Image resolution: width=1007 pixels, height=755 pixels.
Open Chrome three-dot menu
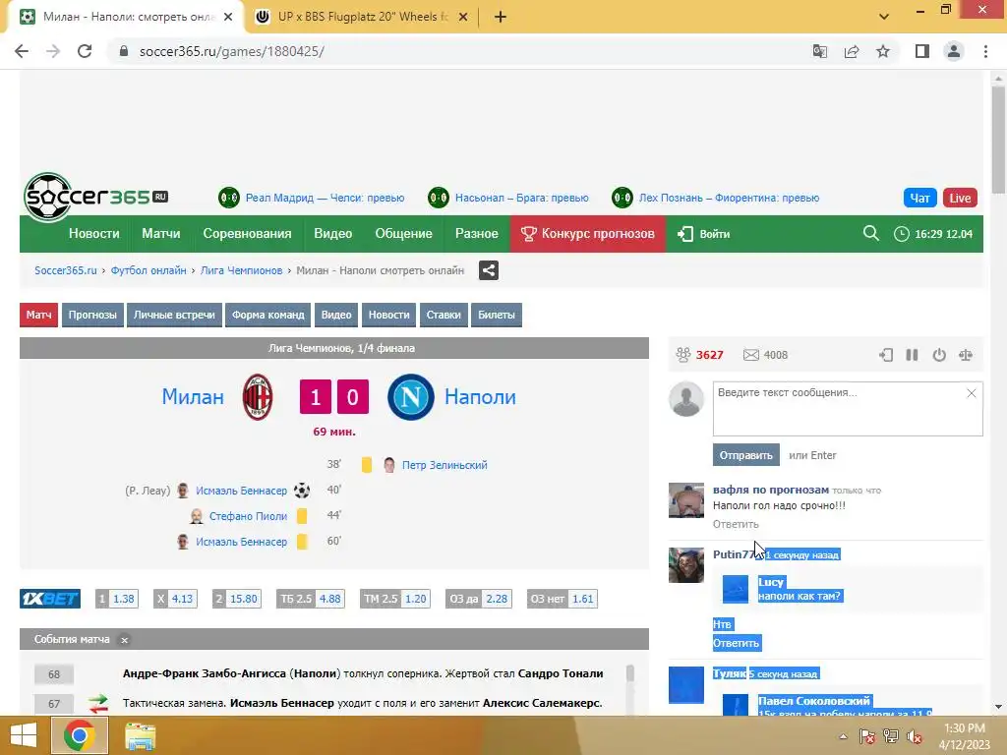(985, 51)
